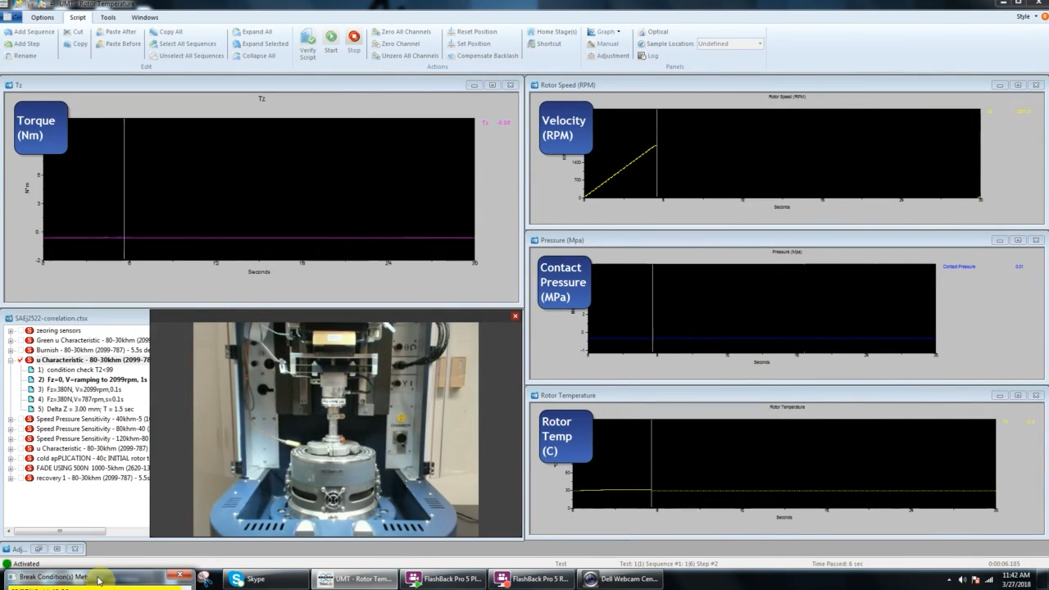Click the Shortcut action
1049x590 pixels.
coord(544,43)
